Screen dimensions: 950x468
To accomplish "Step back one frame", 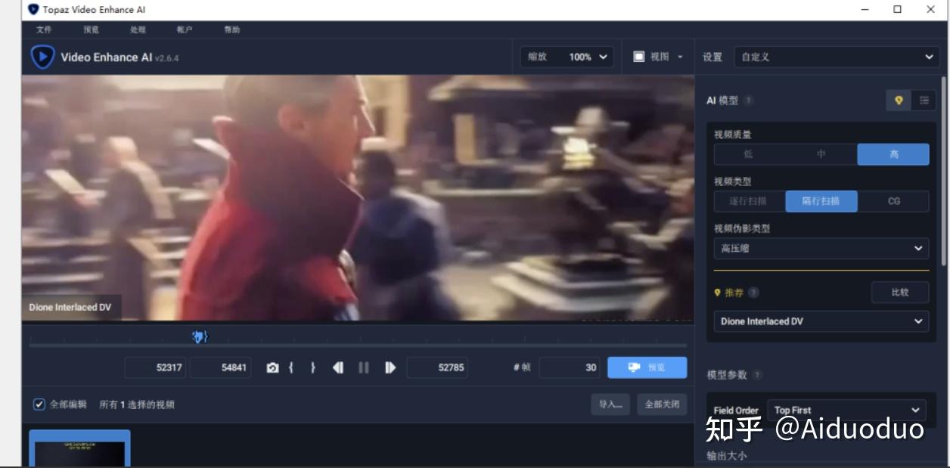I will coord(338,367).
